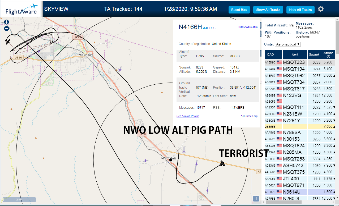Click the FlightAware logo

coord(22,9)
